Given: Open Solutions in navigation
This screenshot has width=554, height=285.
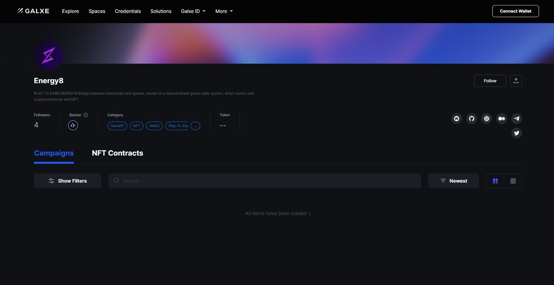Looking at the screenshot, I should [x=161, y=11].
